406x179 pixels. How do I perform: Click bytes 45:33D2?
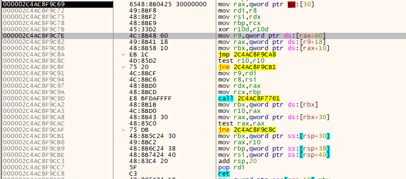click(x=143, y=29)
